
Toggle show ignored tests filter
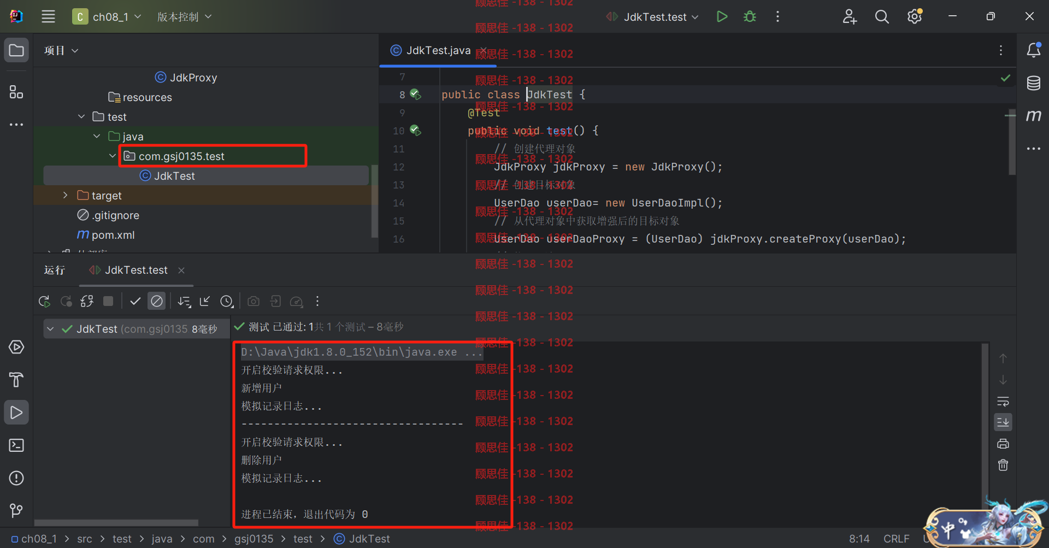157,301
